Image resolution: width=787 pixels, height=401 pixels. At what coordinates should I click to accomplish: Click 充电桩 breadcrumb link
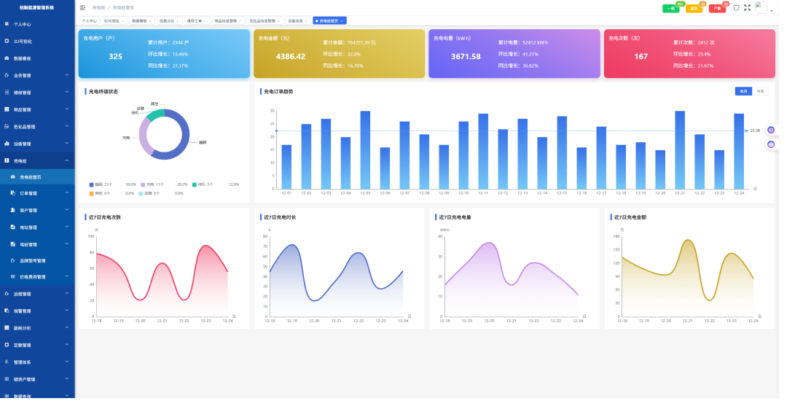point(98,7)
